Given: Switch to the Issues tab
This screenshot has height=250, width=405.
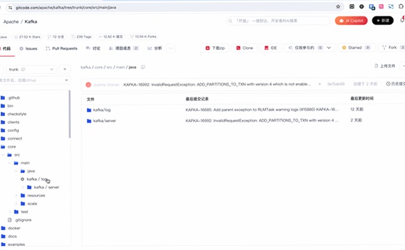Looking at the screenshot, I should point(28,48).
